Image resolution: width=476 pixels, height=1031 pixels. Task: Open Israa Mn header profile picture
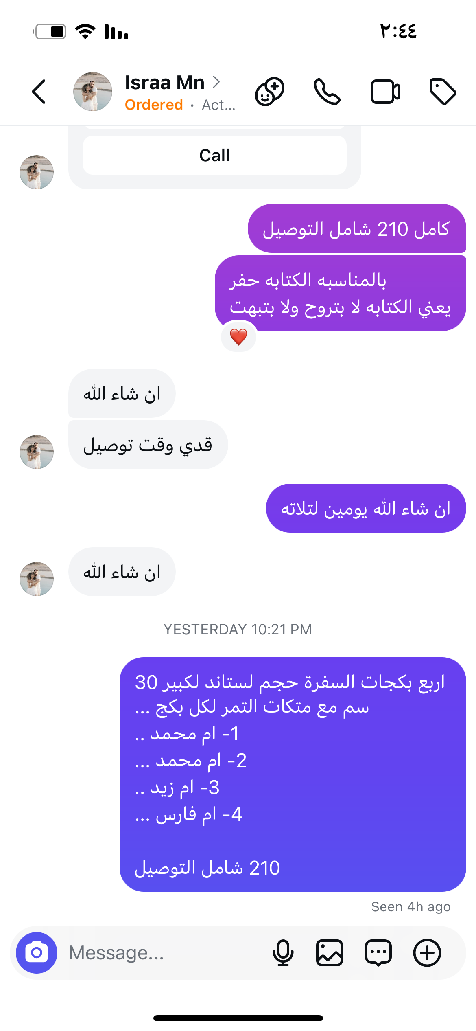point(93,92)
